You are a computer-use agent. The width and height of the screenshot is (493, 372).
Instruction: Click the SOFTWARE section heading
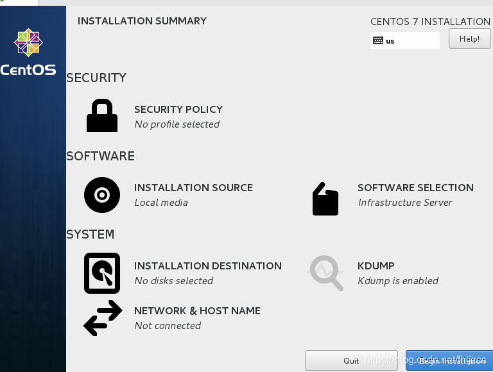point(100,156)
